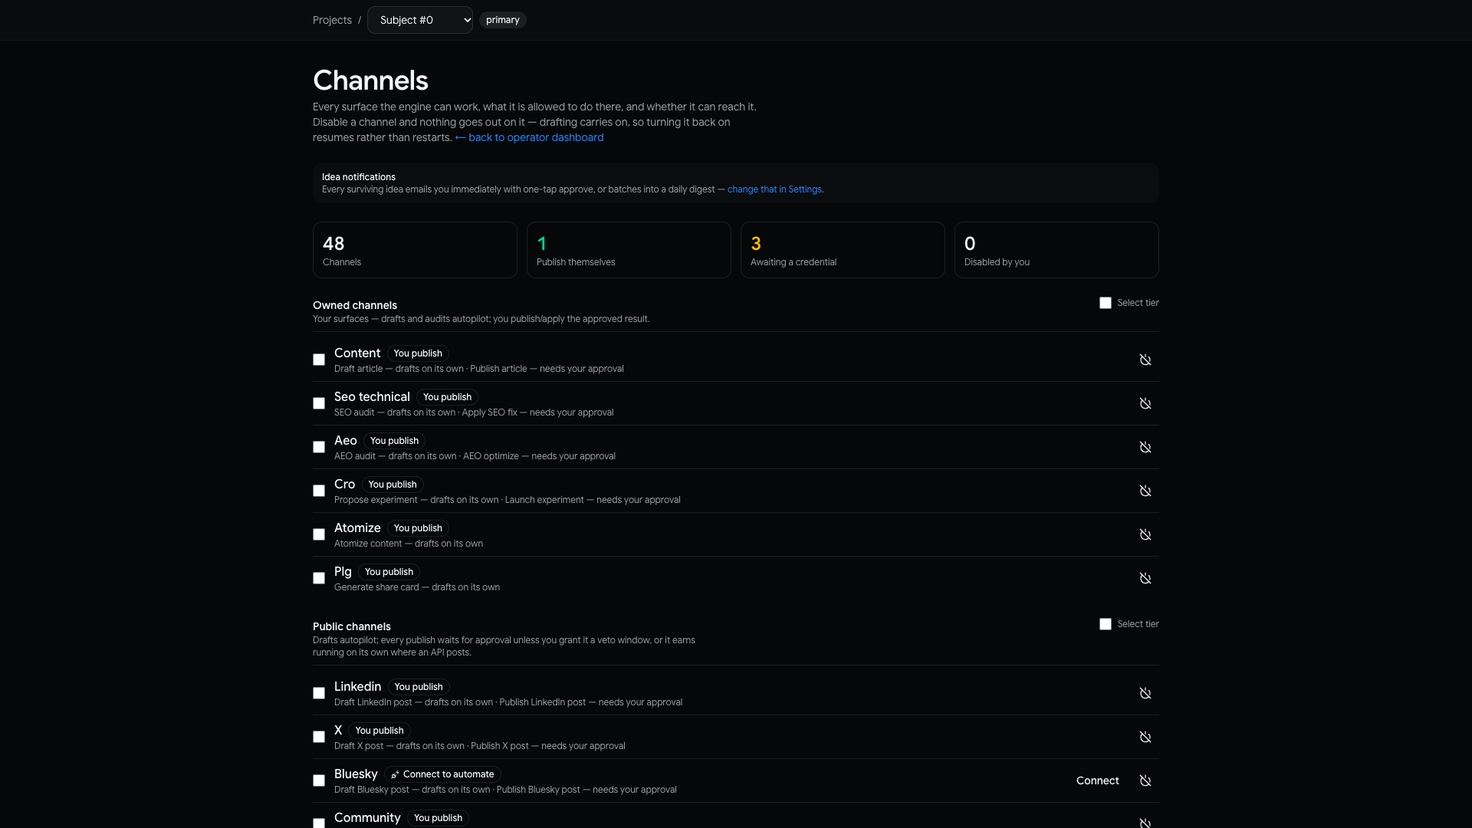Click the Publish themselves stat card
This screenshot has height=828, width=1472.
click(x=629, y=250)
